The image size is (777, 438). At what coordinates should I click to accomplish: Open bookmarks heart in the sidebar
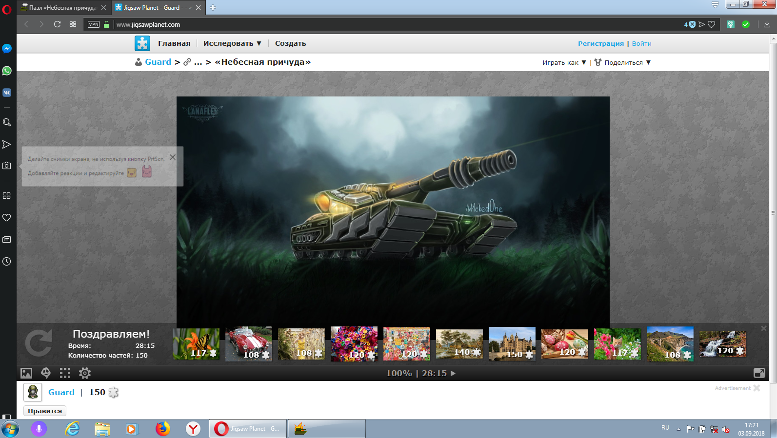(x=7, y=217)
